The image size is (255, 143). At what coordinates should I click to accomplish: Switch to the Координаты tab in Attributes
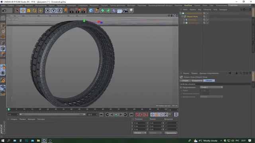click(x=197, y=81)
